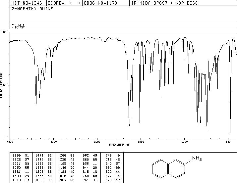Image resolution: width=237 pixels, height=183 pixels.
Task: Click the 50 tick on transmittance axis
Action: [5, 85]
